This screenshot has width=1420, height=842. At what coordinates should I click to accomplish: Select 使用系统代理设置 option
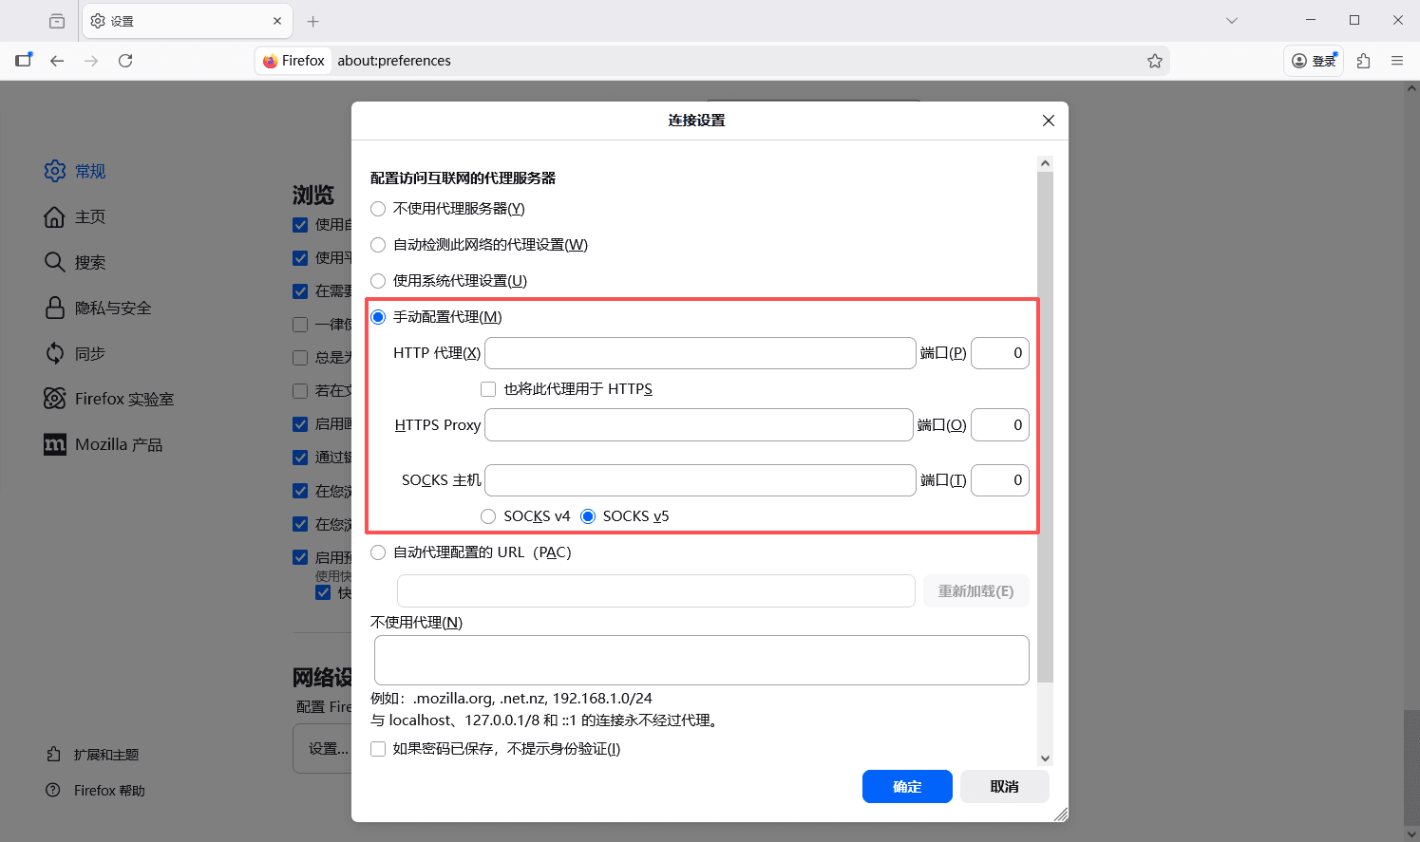(x=378, y=280)
